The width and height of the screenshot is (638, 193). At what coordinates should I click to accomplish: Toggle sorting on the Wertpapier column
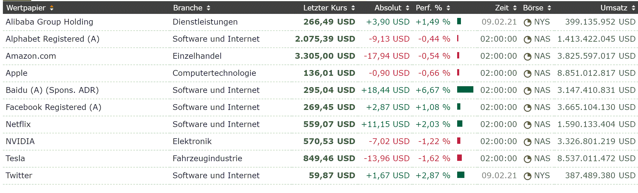point(52,8)
